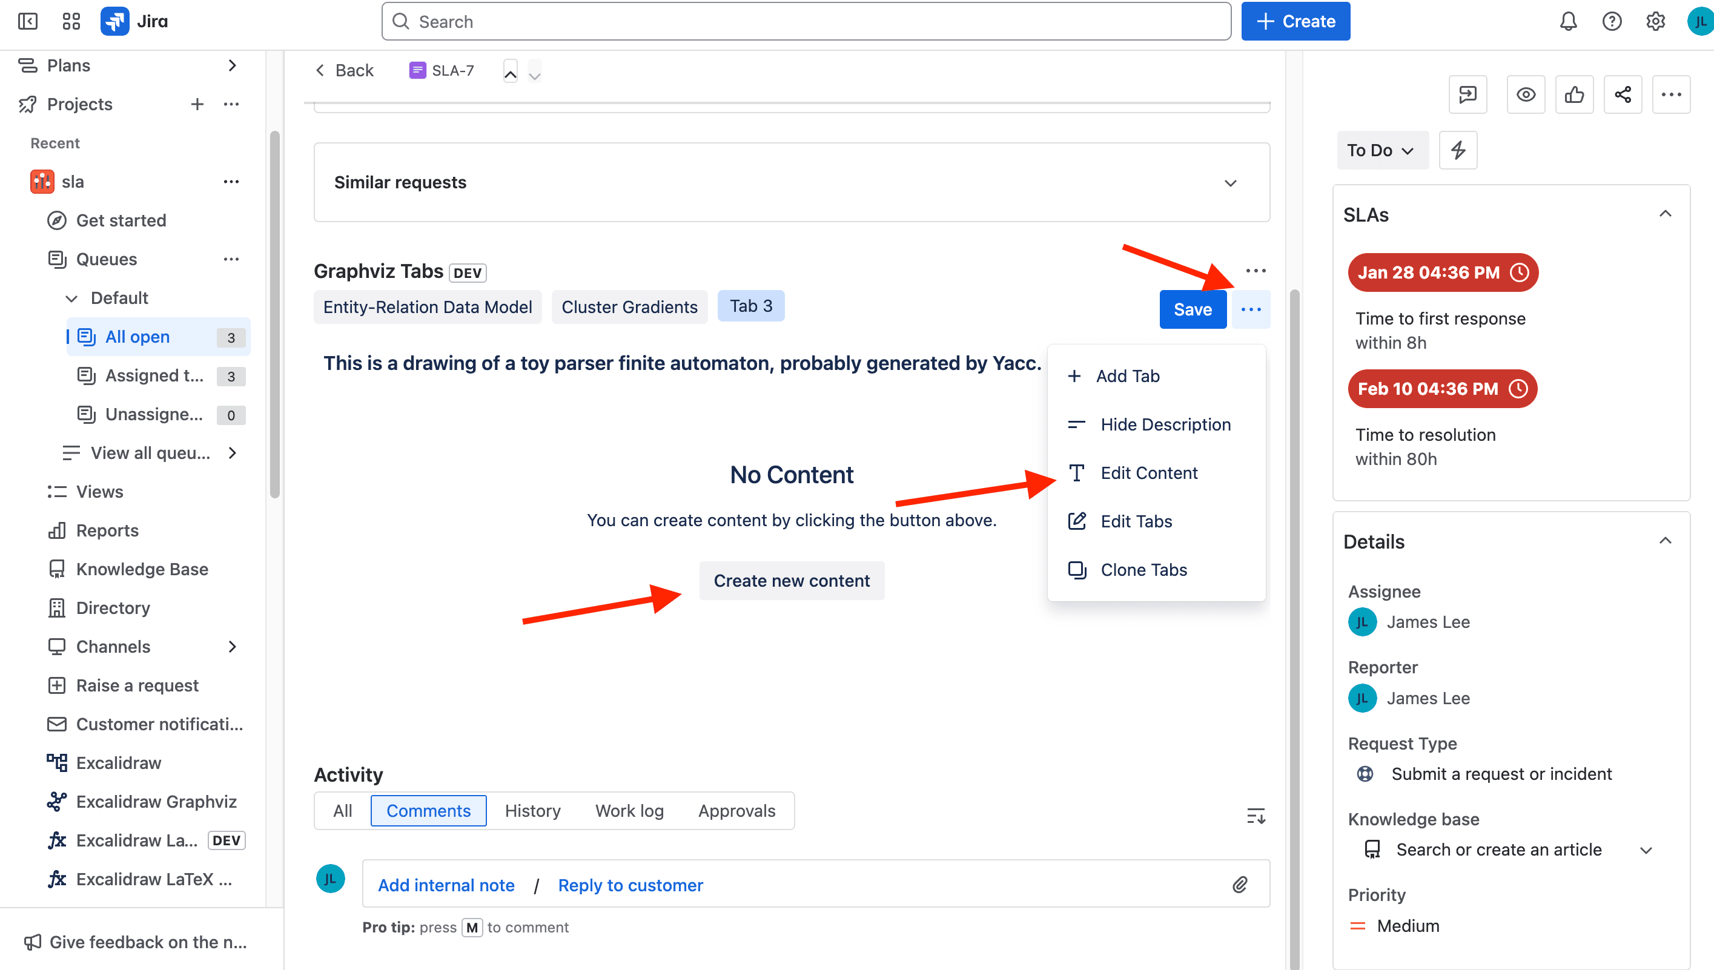Share the issue
Image resolution: width=1714 pixels, height=970 pixels.
tap(1623, 94)
